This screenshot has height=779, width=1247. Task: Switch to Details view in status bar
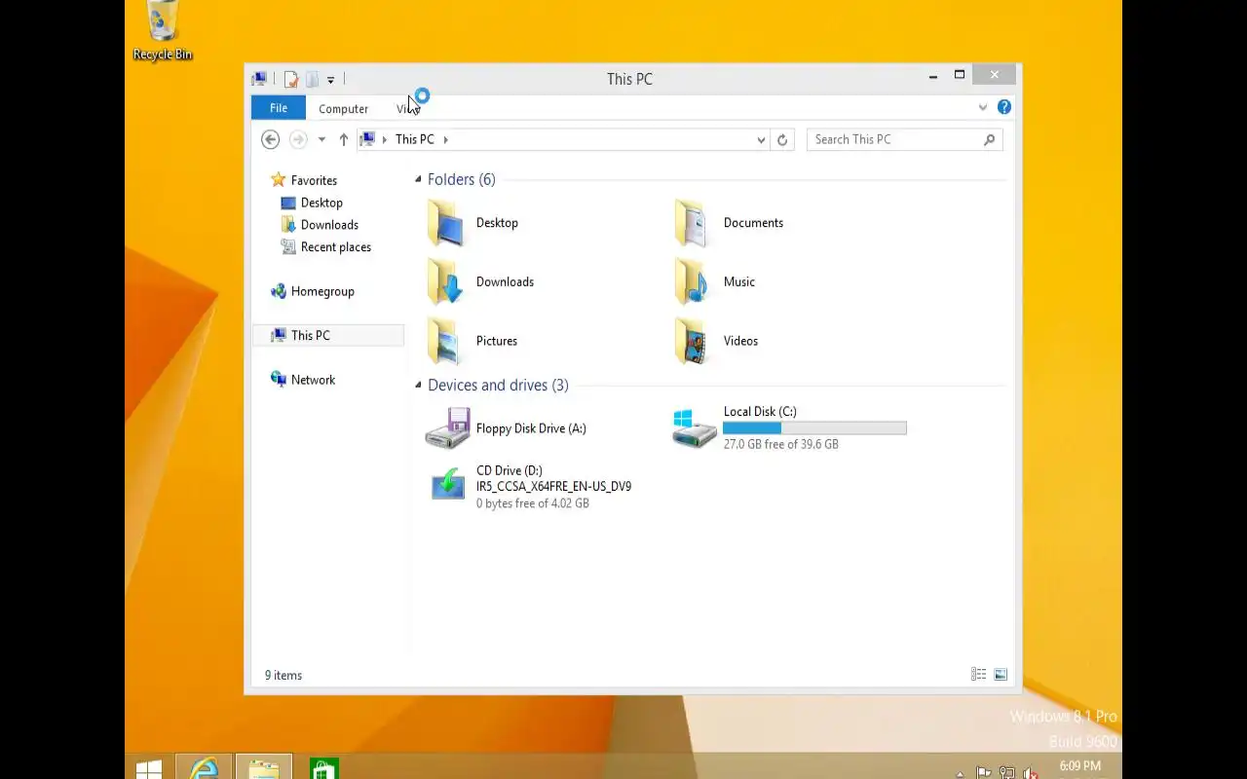[x=979, y=675]
